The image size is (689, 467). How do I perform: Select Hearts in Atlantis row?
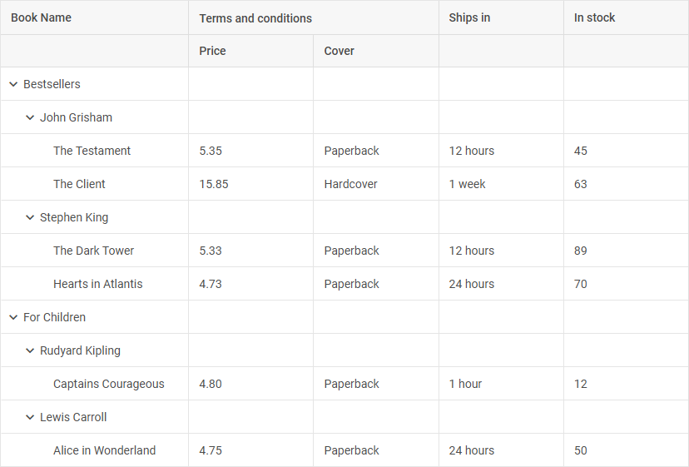tap(98, 284)
